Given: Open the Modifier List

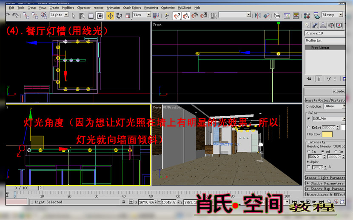Looking at the screenshot, I should tap(325, 40).
